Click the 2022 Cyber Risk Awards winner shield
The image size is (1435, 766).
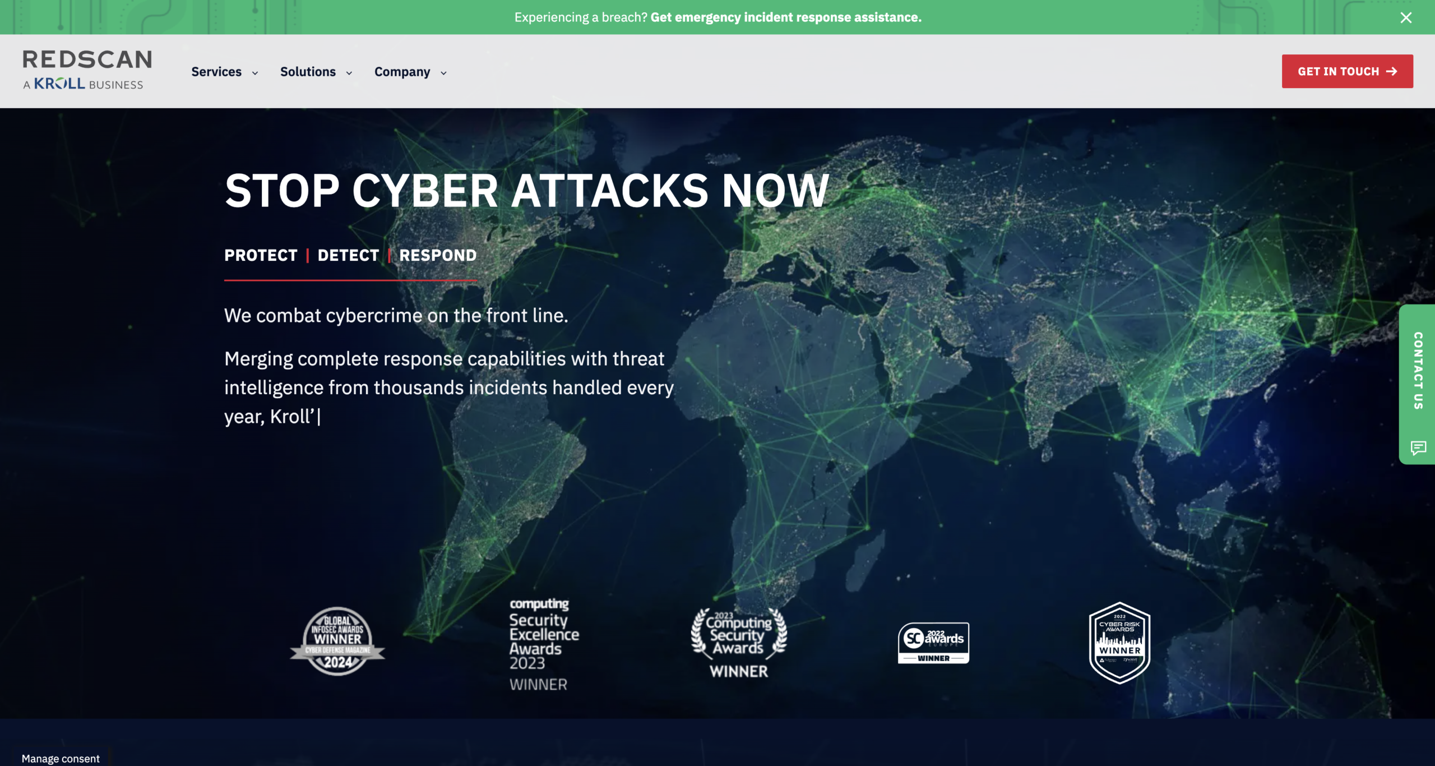(x=1119, y=642)
